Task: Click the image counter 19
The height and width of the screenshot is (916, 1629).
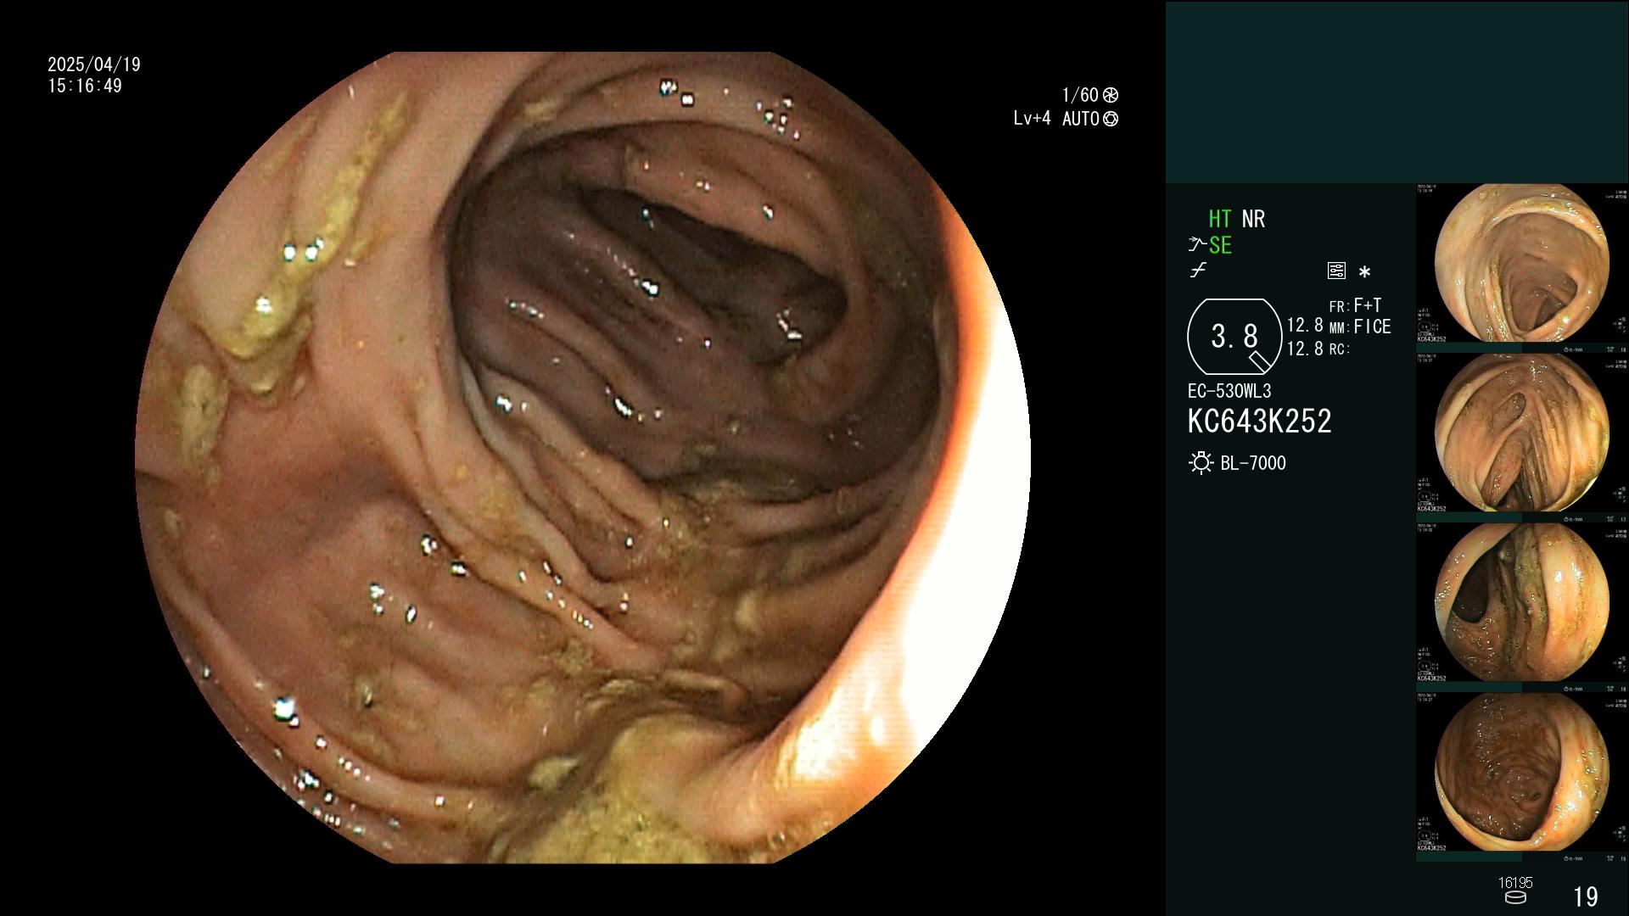Action: [x=1586, y=896]
